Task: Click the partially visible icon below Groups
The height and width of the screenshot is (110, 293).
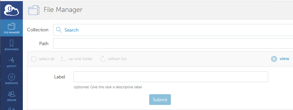Action: tap(11, 109)
